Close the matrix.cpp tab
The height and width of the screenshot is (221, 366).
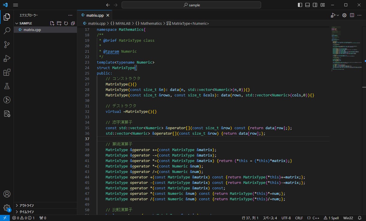click(x=108, y=15)
